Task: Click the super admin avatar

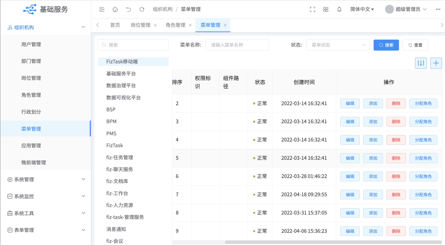Action: (x=389, y=9)
